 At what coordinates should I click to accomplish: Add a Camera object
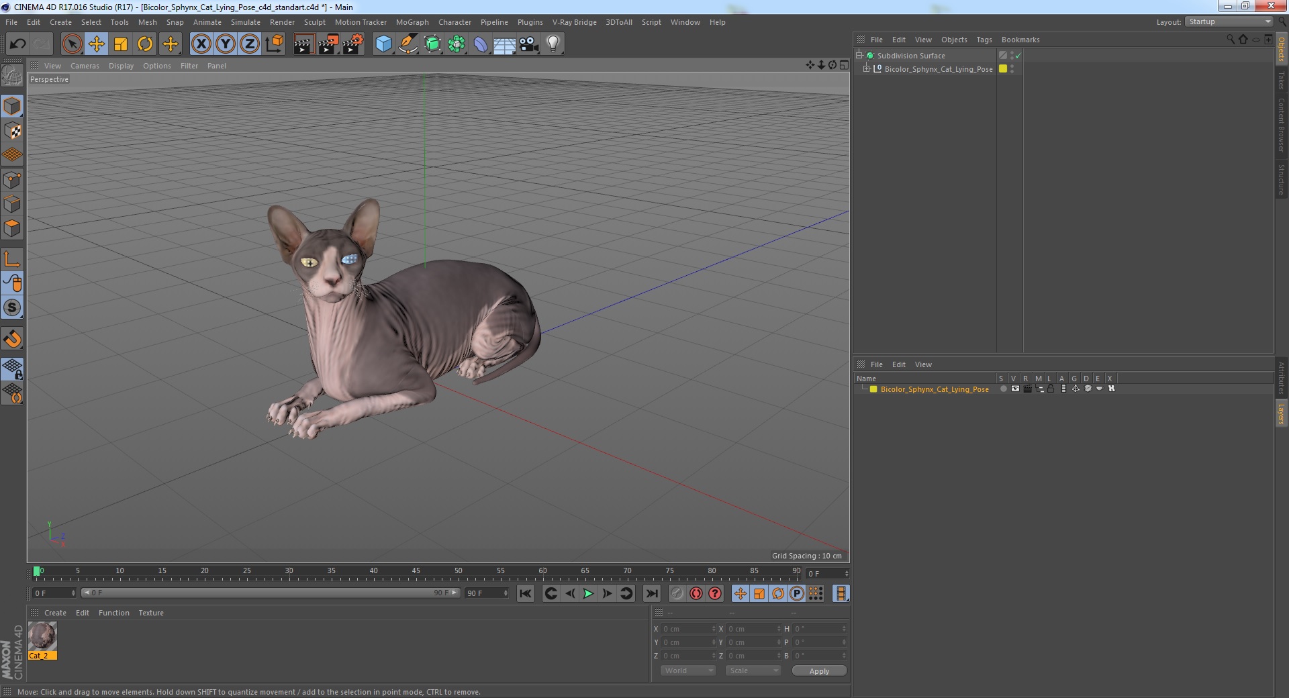click(x=529, y=44)
